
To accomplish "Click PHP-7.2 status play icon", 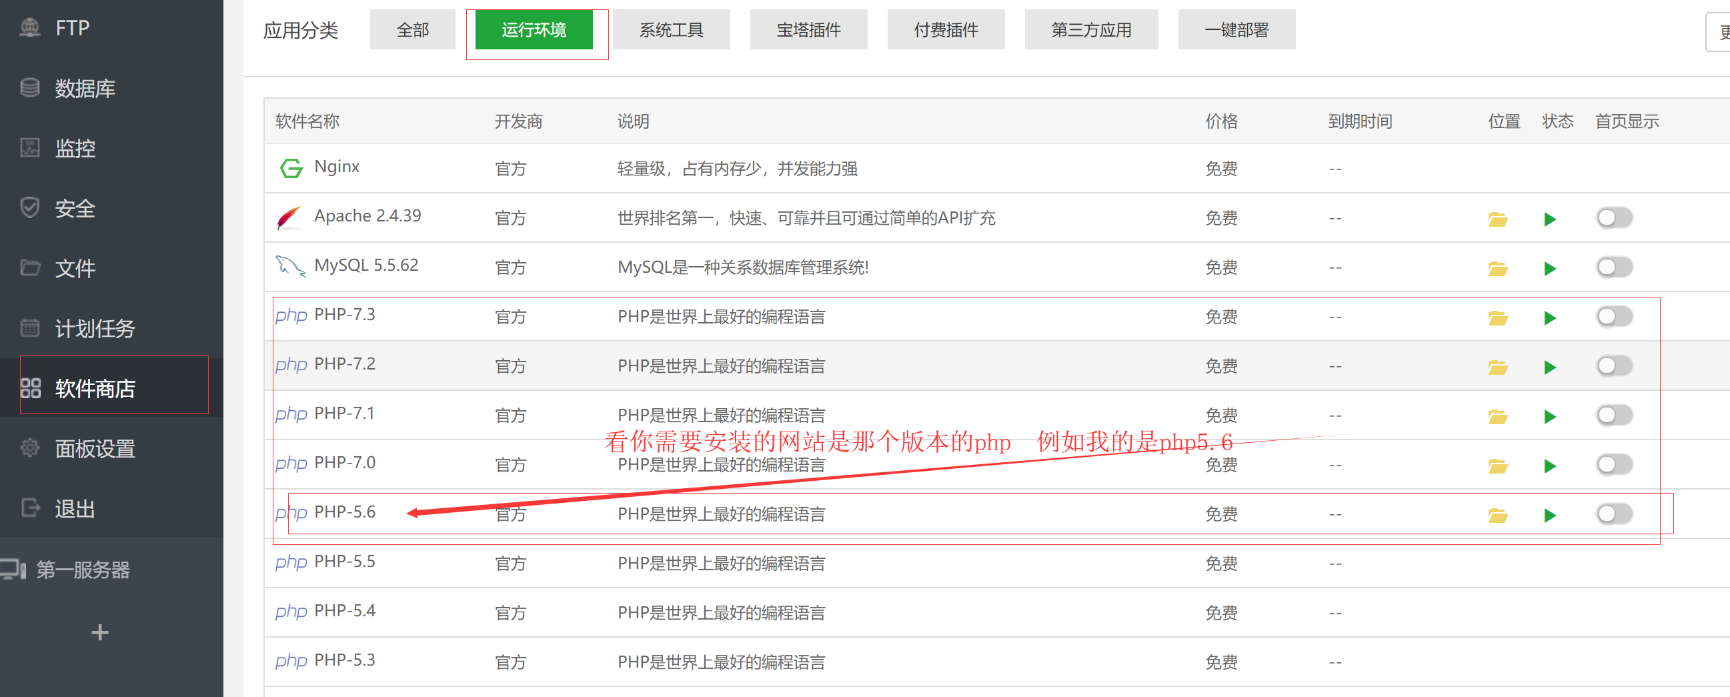I will [x=1550, y=368].
